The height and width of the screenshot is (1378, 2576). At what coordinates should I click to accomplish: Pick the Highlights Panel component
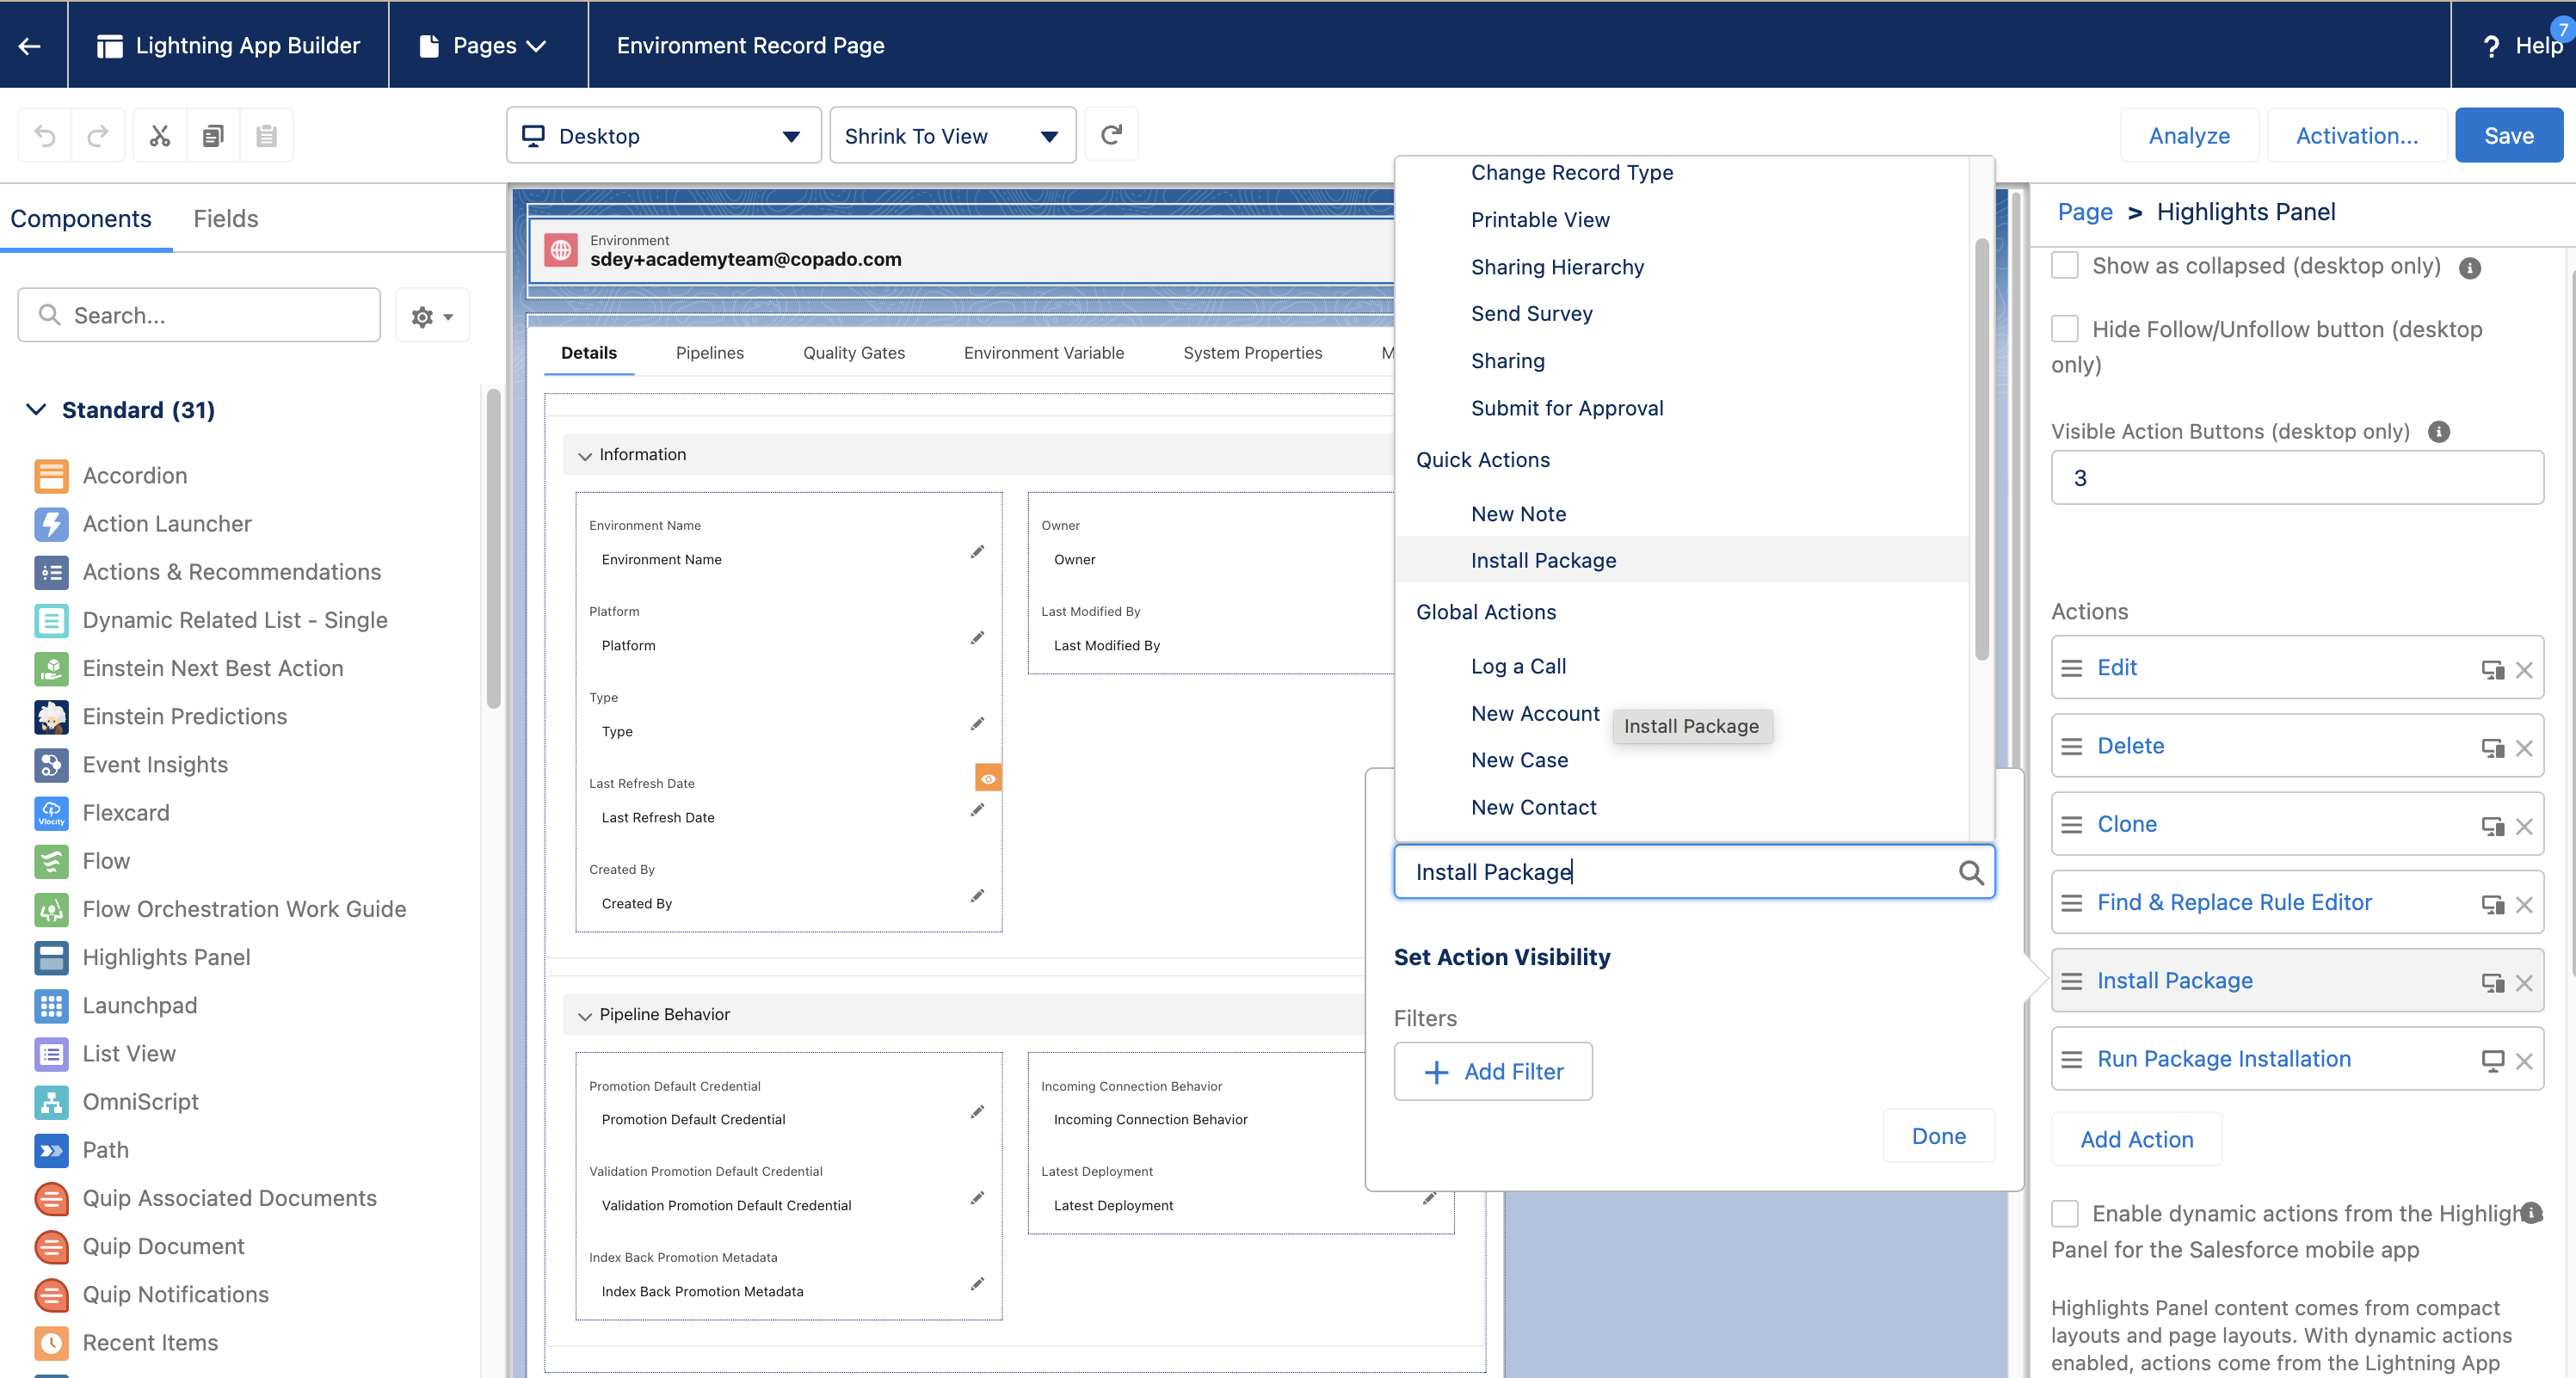[x=166, y=957]
